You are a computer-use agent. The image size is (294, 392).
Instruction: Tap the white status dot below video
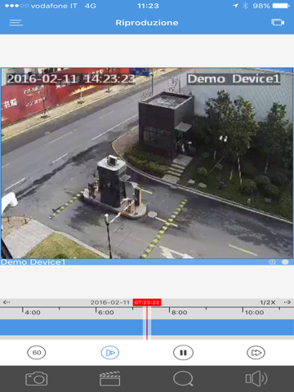click(285, 262)
